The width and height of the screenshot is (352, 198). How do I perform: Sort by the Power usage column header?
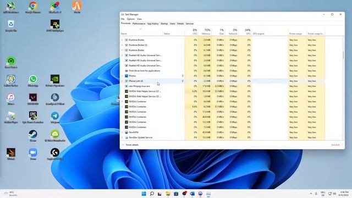[x=298, y=31]
